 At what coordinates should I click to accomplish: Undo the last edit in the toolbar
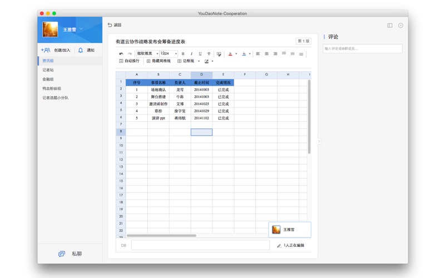pyautogui.click(x=121, y=53)
